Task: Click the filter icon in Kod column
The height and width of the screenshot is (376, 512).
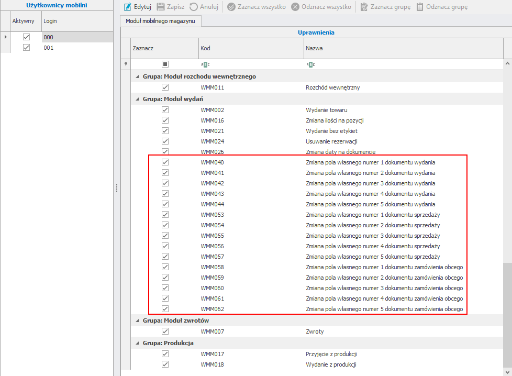Action: click(x=205, y=64)
